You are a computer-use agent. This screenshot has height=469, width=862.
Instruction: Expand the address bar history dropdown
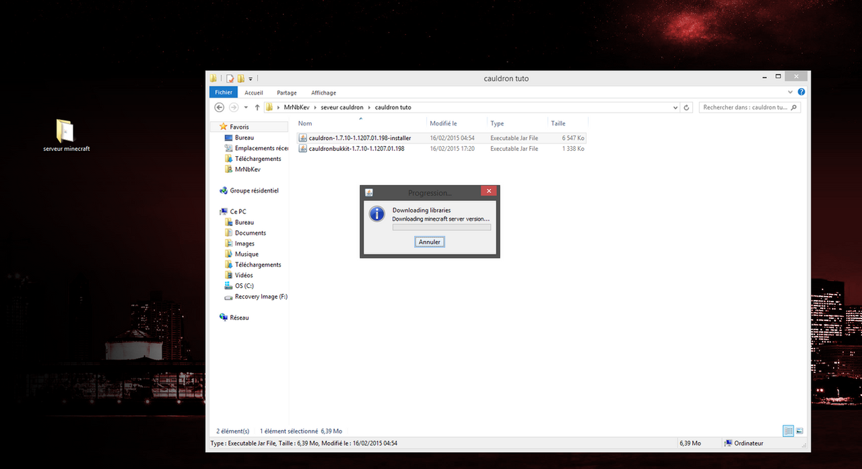pos(675,107)
